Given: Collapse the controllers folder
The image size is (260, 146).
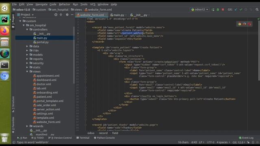Looking at the screenshot, I should coord(27,30).
